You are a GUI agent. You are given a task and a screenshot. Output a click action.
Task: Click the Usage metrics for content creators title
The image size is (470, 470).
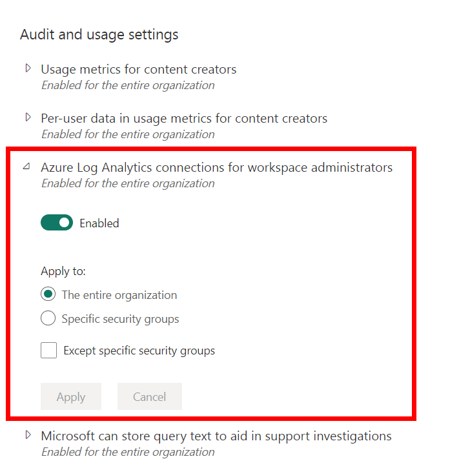coord(138,69)
